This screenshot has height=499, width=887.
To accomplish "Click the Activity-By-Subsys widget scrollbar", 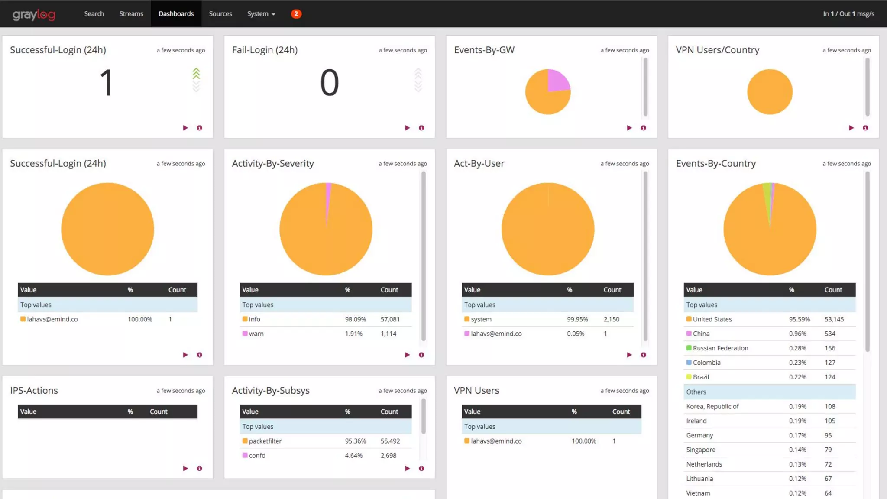I will coord(424,416).
